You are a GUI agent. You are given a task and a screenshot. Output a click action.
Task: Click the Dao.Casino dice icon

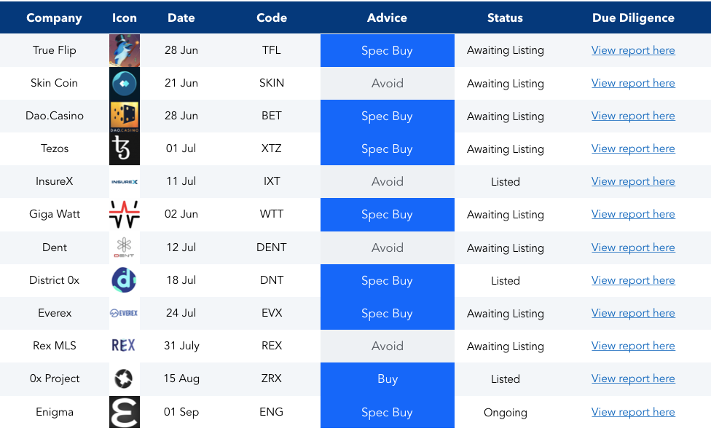click(x=125, y=116)
